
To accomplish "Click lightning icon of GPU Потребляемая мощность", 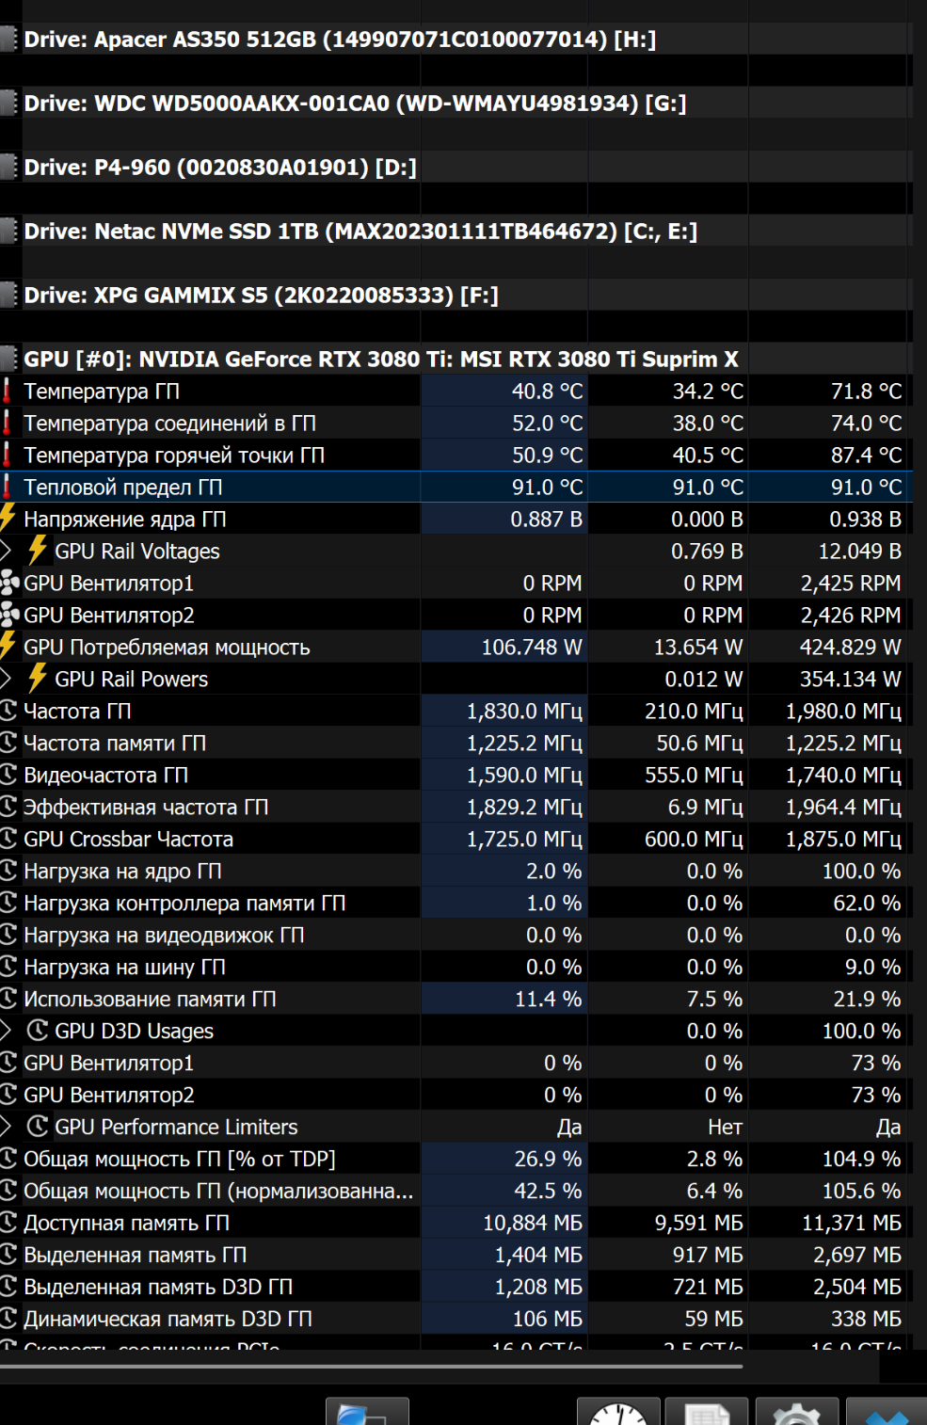I will [x=8, y=647].
